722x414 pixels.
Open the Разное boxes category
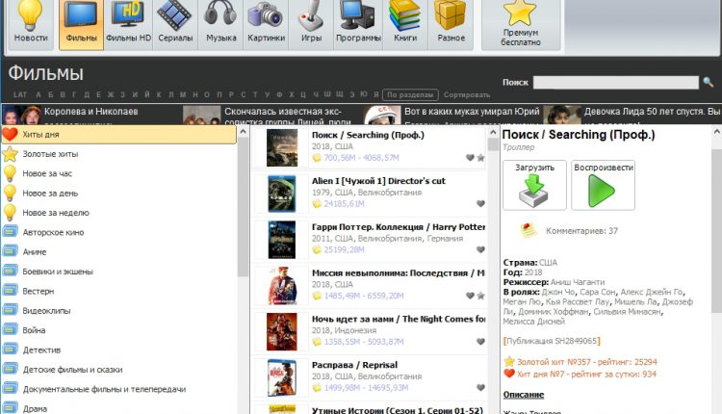[x=451, y=24]
